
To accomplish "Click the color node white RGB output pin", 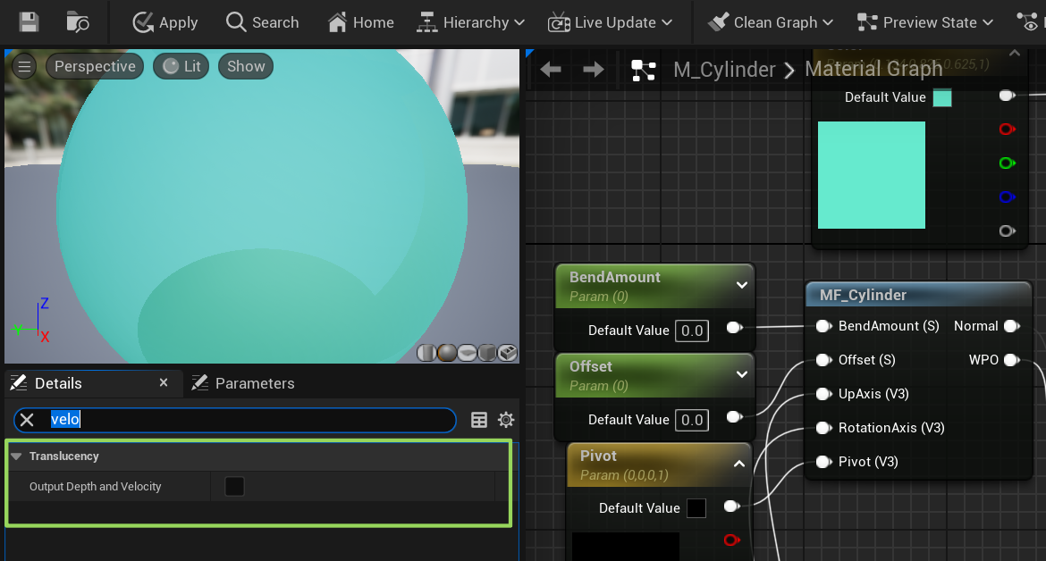I will (1007, 96).
